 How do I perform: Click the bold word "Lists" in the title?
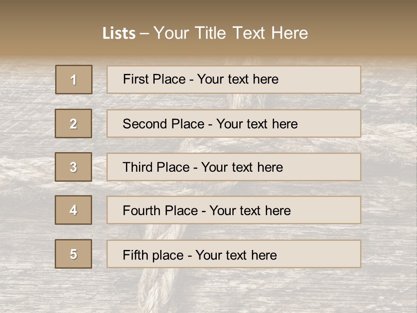119,33
